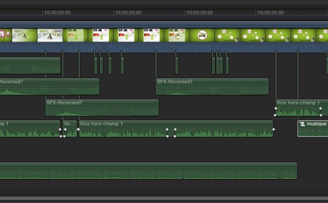Click the musique compound clip icon
This screenshot has width=328, height=203.
coord(302,124)
